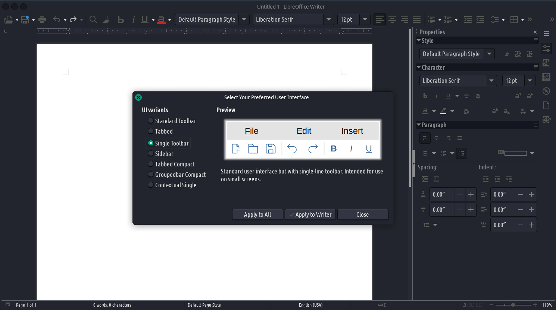Select Align Right in main toolbar
This screenshot has width=556, height=310.
point(404,19)
